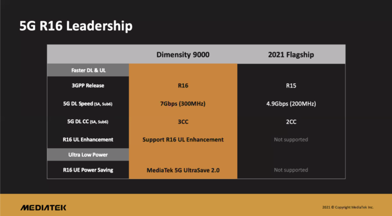Image resolution: width=392 pixels, height=216 pixels.
Task: Select the R16 cell under Dimensity 9000
Action: (183, 86)
